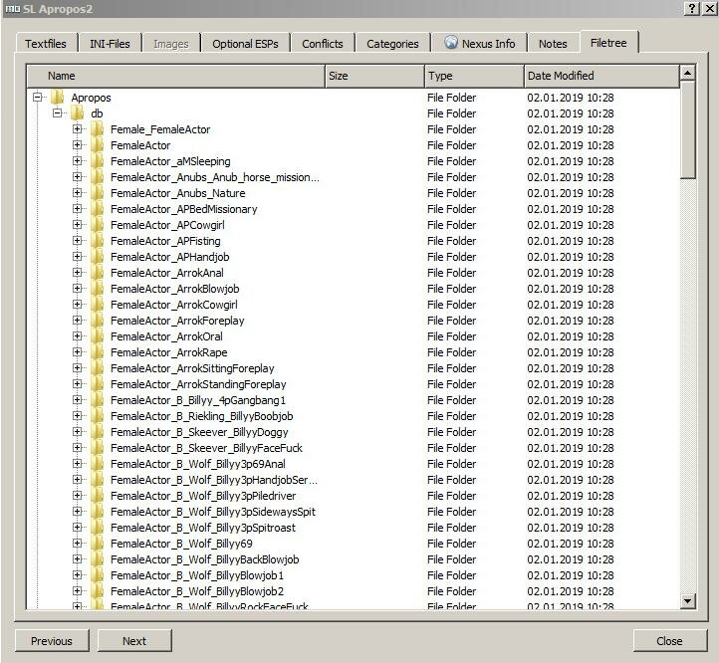The width and height of the screenshot is (719, 663).
Task: Sort by the Name column header
Action: coord(175,76)
